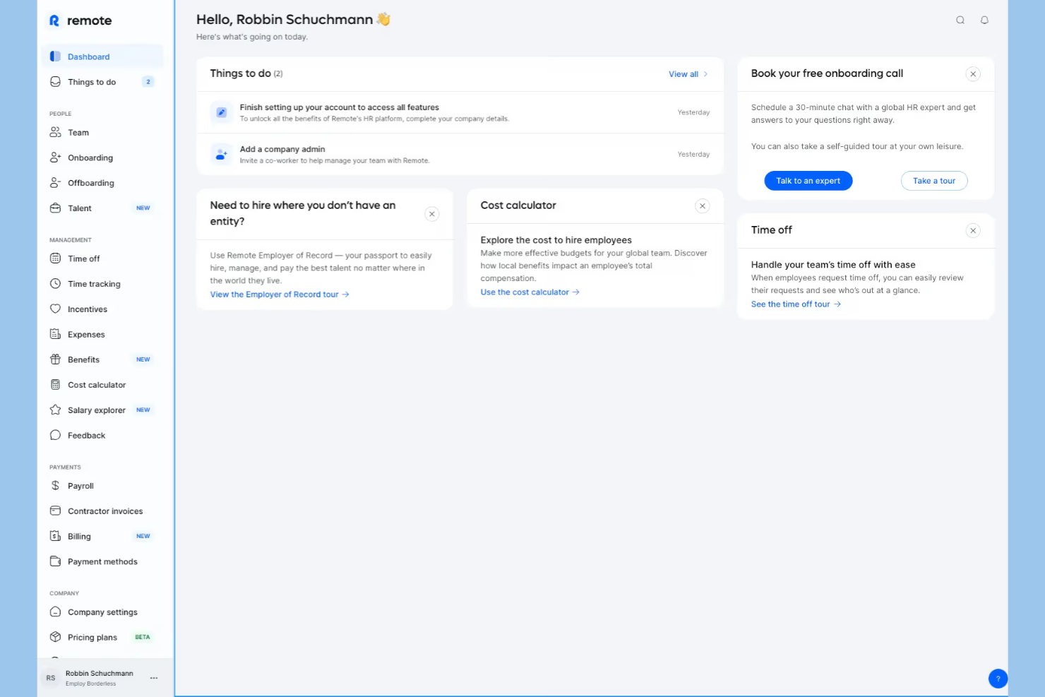
Task: Click the count badge 2 beside Things to do
Action: tap(148, 82)
